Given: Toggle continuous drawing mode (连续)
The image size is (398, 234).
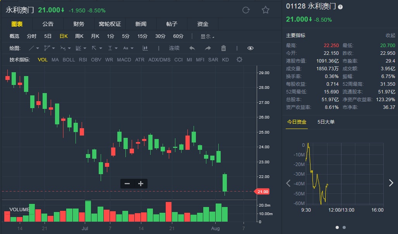Looking at the screenshot, I should pos(174,48).
